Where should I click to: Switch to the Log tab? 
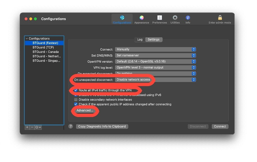[x=140, y=39]
